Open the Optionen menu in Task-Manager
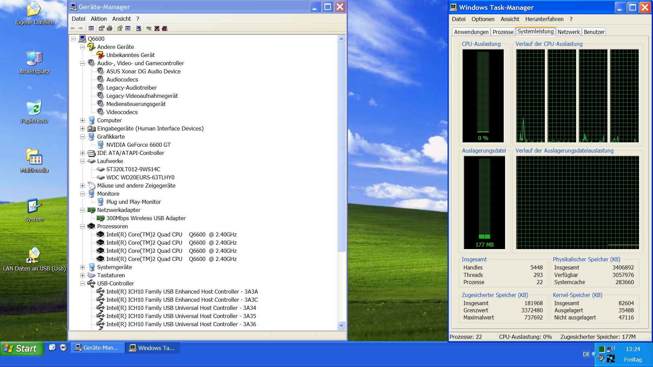This screenshot has height=367, width=653. [483, 19]
